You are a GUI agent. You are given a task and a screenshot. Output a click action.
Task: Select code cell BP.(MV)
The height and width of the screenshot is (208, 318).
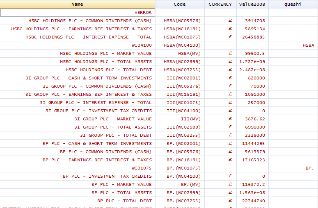(180, 185)
